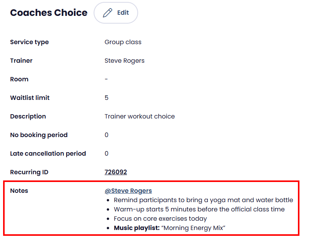
Task: Click the trainer name Steve Rogers value
Action: click(125, 61)
